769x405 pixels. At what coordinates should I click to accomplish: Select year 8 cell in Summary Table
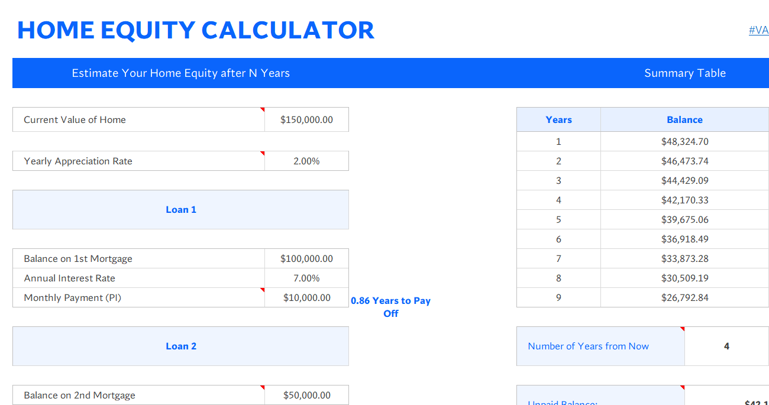558,278
